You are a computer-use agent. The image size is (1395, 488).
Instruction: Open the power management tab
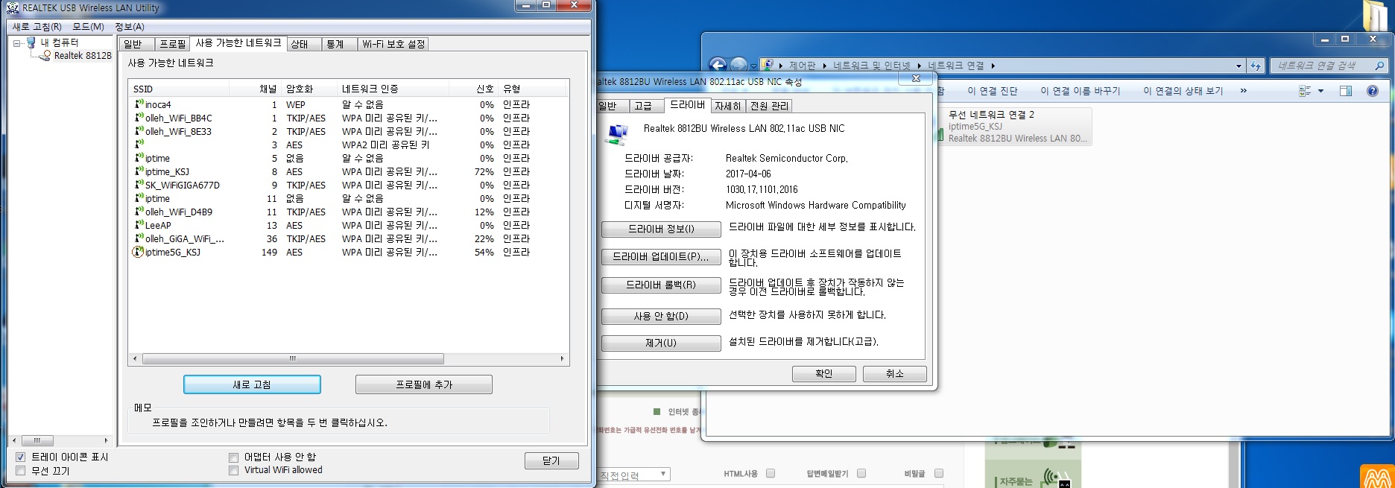point(769,106)
